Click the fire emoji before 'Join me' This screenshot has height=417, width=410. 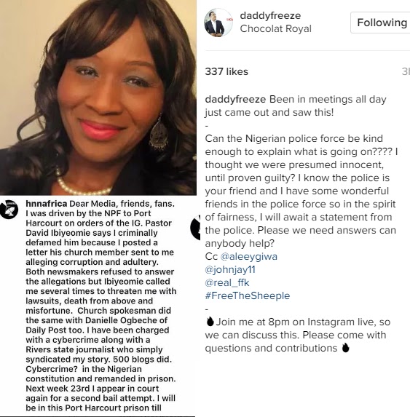tap(210, 322)
